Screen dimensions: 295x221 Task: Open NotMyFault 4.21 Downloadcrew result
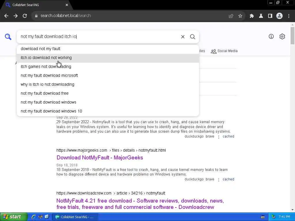click(x=140, y=204)
